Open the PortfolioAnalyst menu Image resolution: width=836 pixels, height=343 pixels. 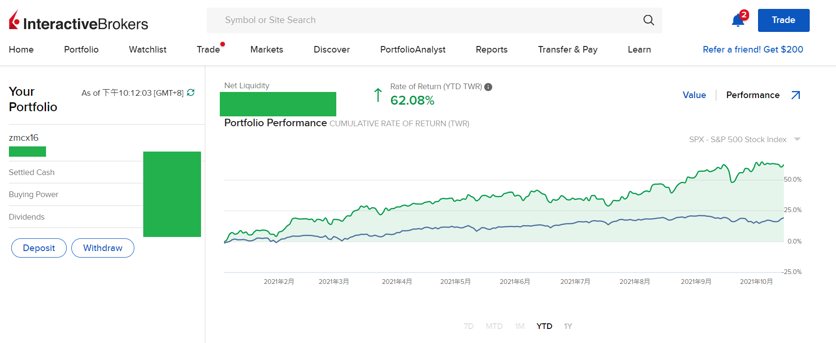pyautogui.click(x=412, y=50)
